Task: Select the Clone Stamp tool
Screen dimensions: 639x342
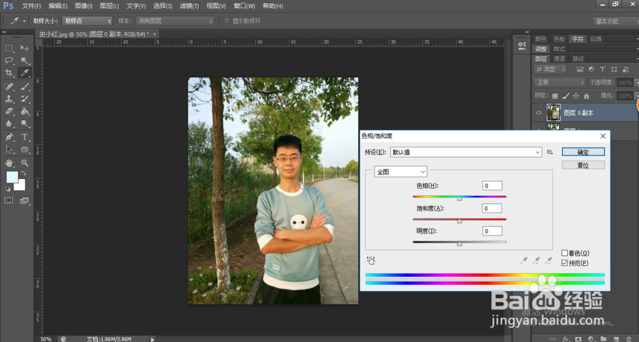Action: (10, 99)
